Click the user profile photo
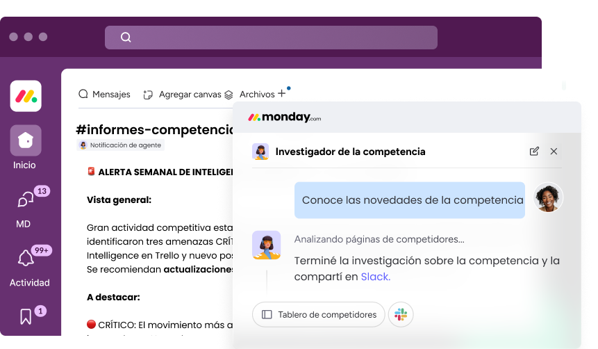The image size is (598, 349). coord(548,197)
